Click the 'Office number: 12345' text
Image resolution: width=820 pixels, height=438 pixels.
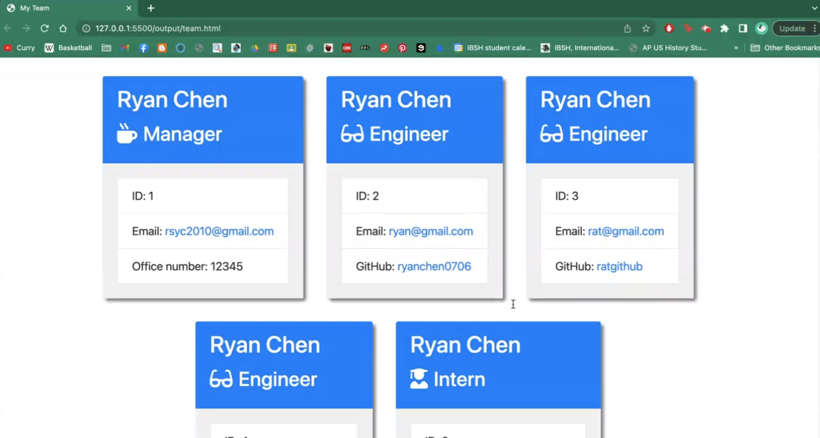tap(187, 266)
